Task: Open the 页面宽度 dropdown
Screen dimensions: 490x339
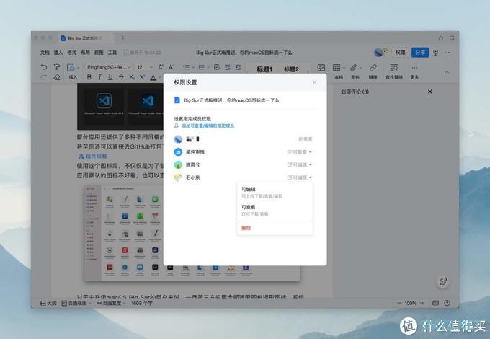Action: 111,303
